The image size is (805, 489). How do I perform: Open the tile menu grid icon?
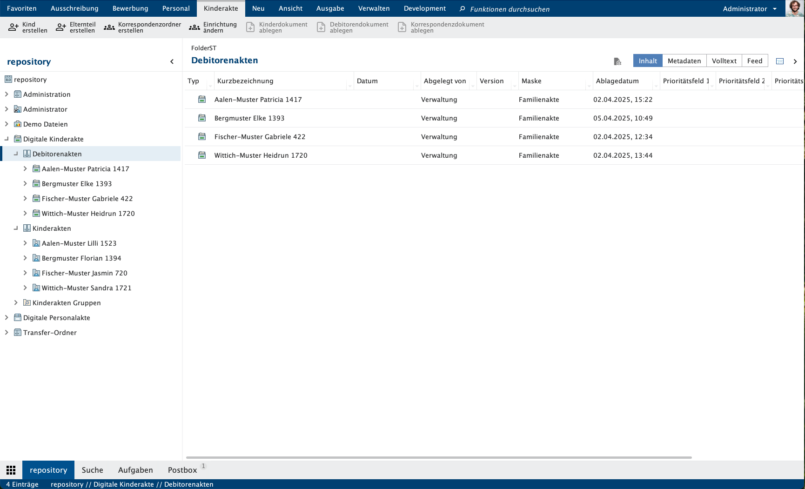(11, 470)
